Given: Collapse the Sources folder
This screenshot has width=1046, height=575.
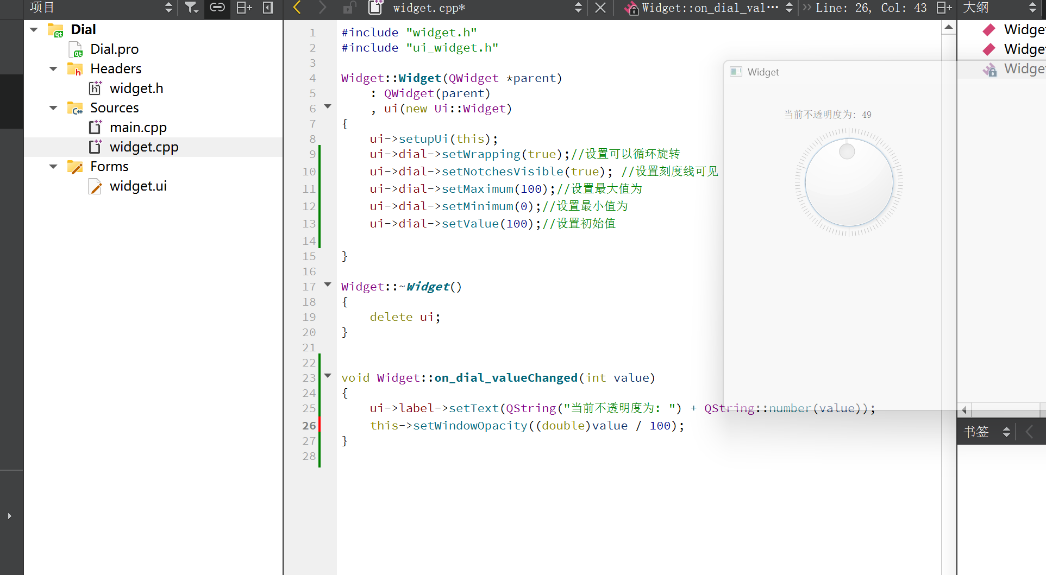Looking at the screenshot, I should pyautogui.click(x=53, y=108).
